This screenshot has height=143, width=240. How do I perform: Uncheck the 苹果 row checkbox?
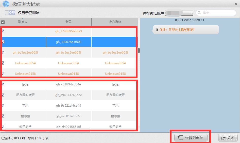pyautogui.click(x=3, y=105)
